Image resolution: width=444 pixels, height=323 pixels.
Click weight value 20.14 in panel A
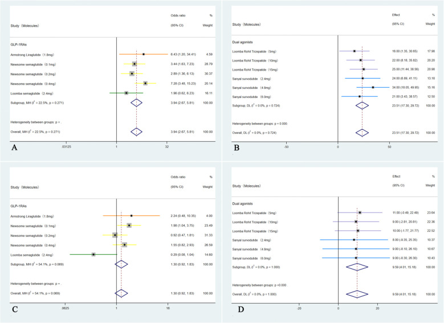209,84
